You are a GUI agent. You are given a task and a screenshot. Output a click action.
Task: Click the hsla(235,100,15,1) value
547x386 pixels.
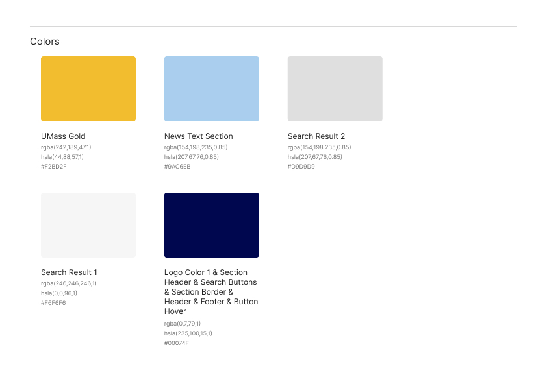point(188,333)
